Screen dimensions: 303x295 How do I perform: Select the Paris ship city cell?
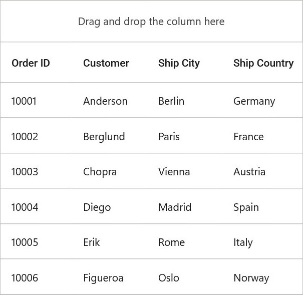point(184,135)
